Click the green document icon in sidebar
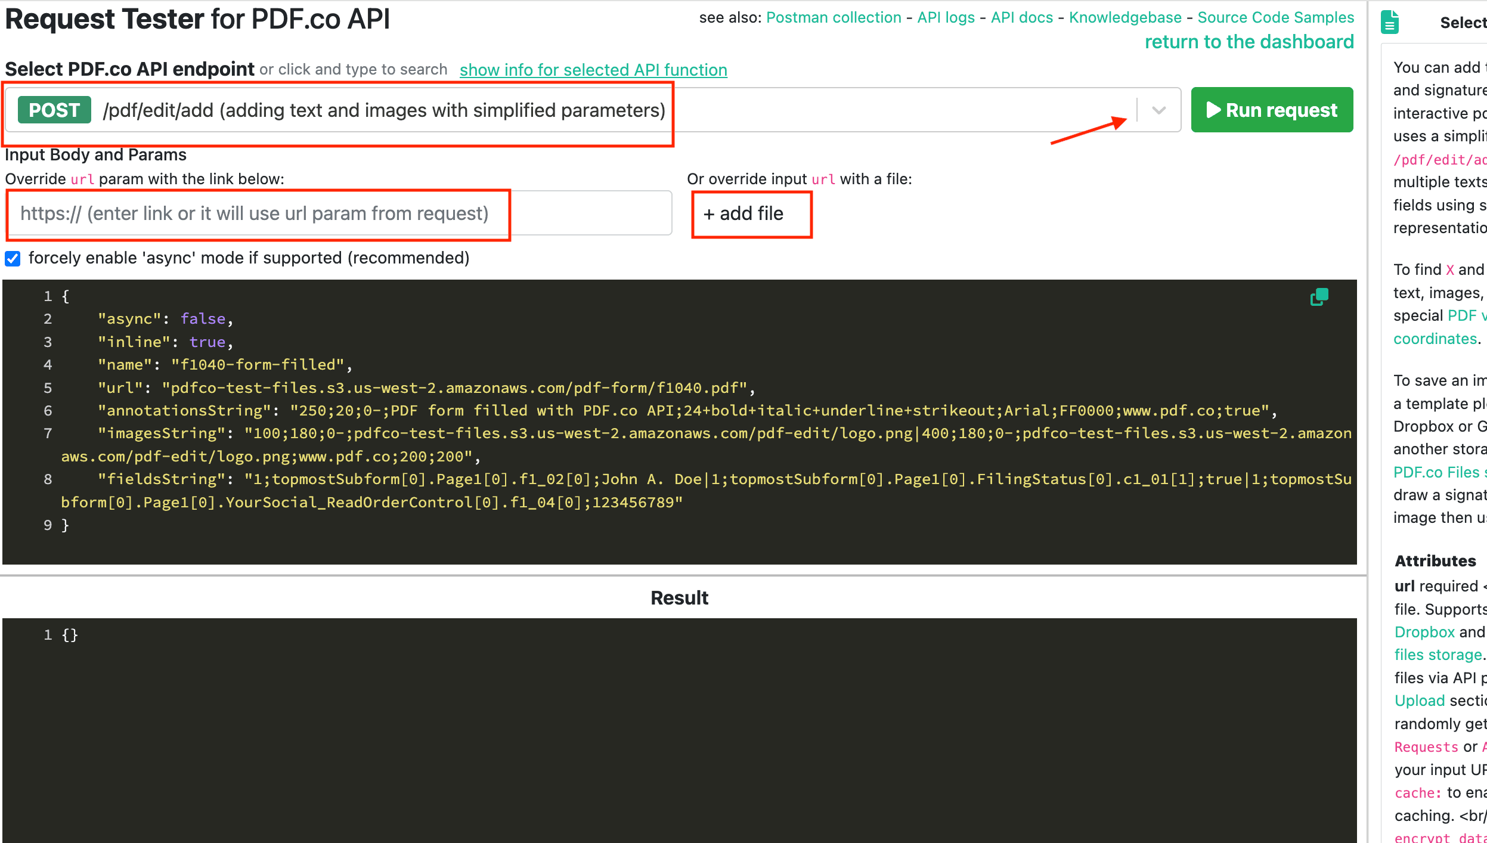Image resolution: width=1487 pixels, height=843 pixels. click(1390, 23)
